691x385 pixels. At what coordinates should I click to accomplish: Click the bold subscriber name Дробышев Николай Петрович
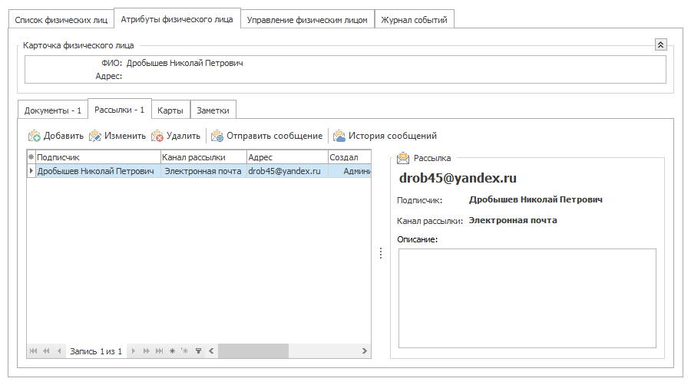(535, 199)
